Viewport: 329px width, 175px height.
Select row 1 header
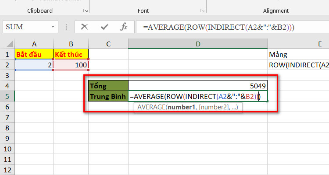click(7, 54)
